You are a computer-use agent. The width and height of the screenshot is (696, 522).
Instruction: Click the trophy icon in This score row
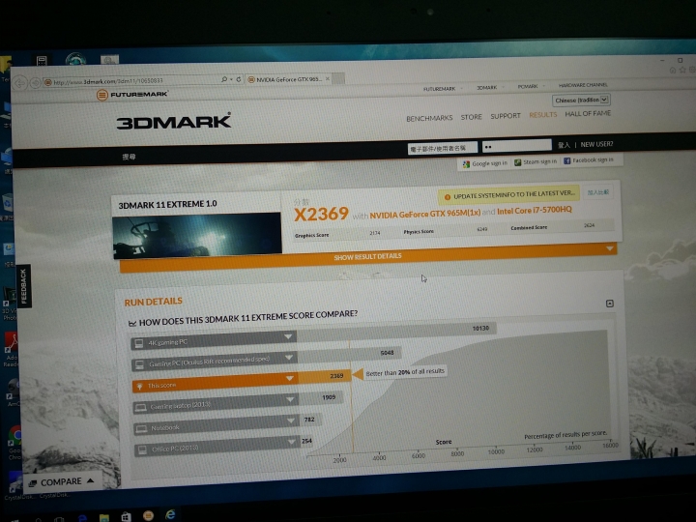(139, 386)
